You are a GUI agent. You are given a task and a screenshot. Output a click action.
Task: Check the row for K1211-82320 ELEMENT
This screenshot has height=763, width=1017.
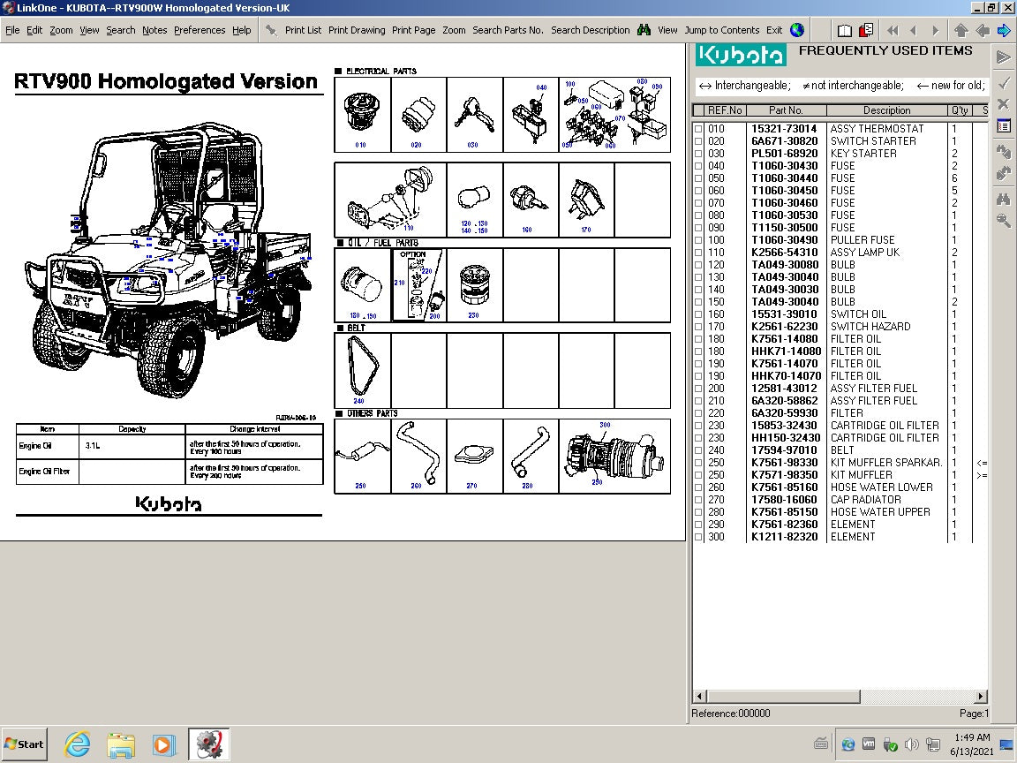[698, 537]
